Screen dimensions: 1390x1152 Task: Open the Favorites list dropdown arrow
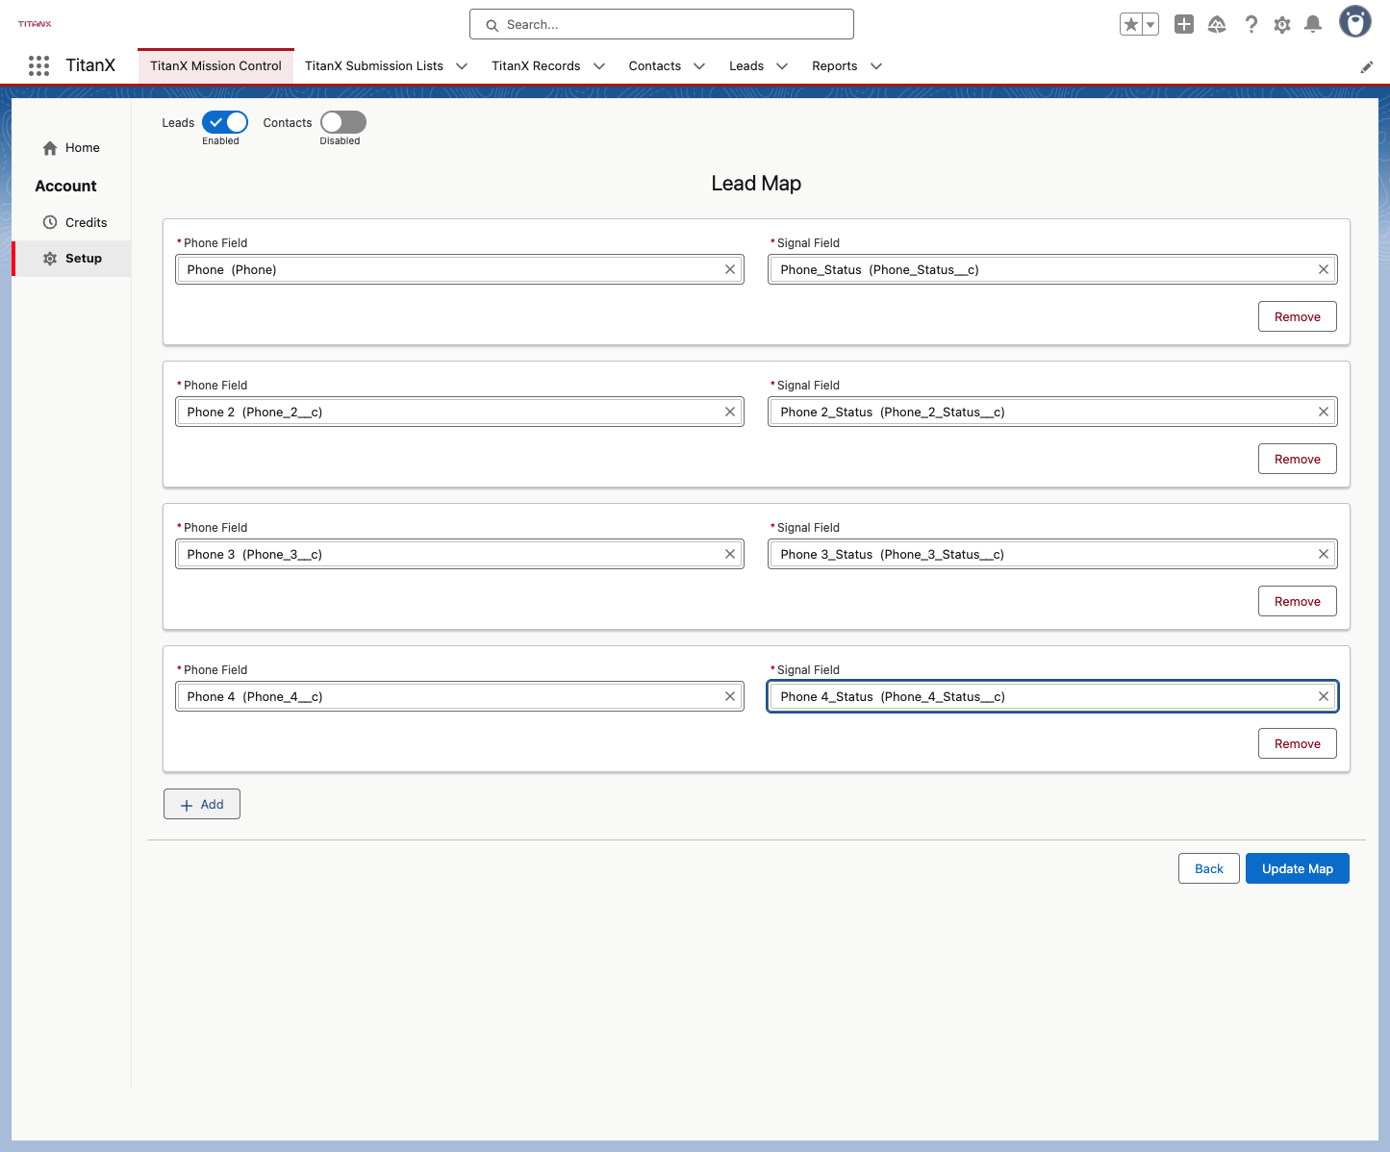click(x=1150, y=24)
